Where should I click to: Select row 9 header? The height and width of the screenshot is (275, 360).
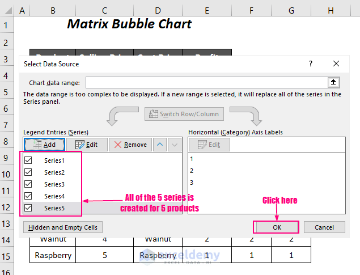point(7,158)
